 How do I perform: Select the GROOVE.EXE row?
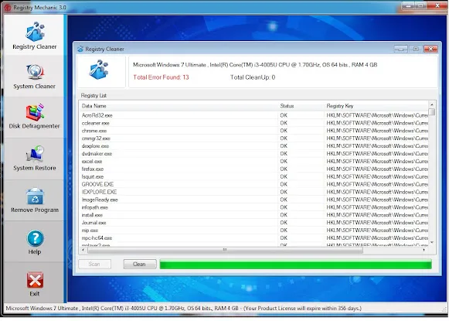pyautogui.click(x=253, y=184)
